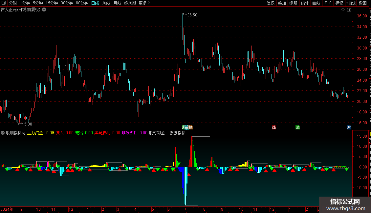This screenshot has width=371, height=213.
Task: Click 返回 to go back
Action: click(363, 3)
